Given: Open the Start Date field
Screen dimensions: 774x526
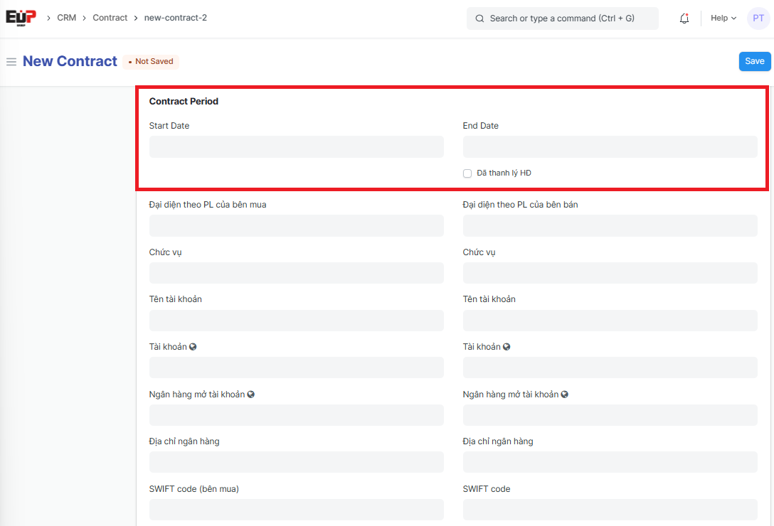Looking at the screenshot, I should click(x=296, y=147).
